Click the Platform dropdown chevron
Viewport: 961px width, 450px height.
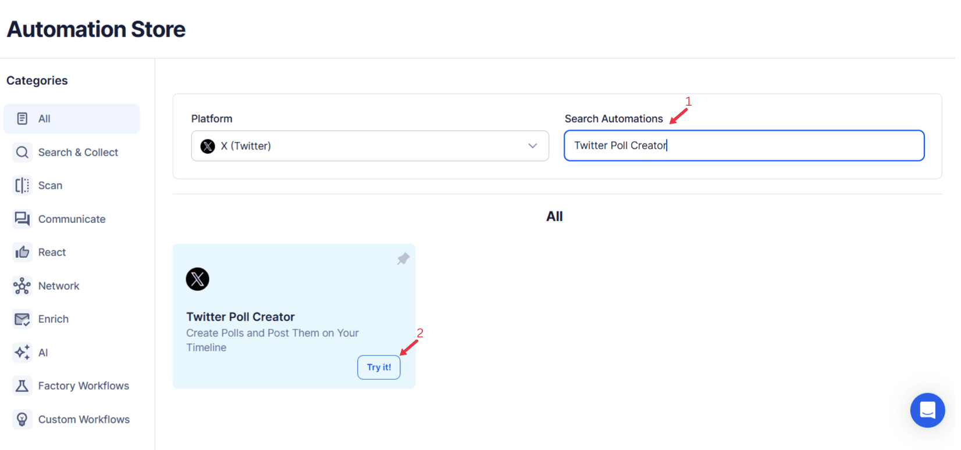[x=532, y=146]
